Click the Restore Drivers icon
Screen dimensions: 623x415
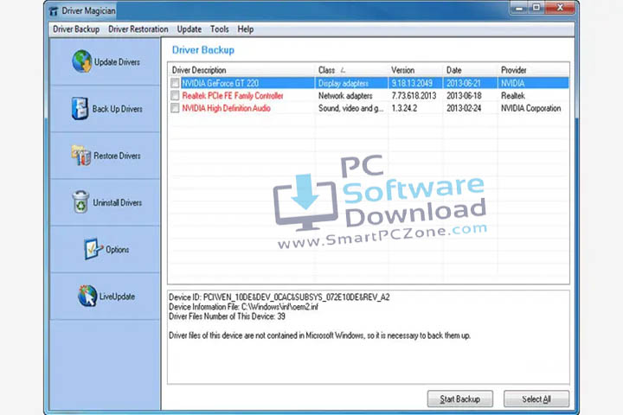pos(81,156)
